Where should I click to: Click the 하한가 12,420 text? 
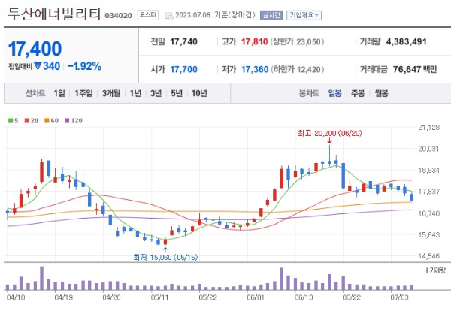pos(297,69)
